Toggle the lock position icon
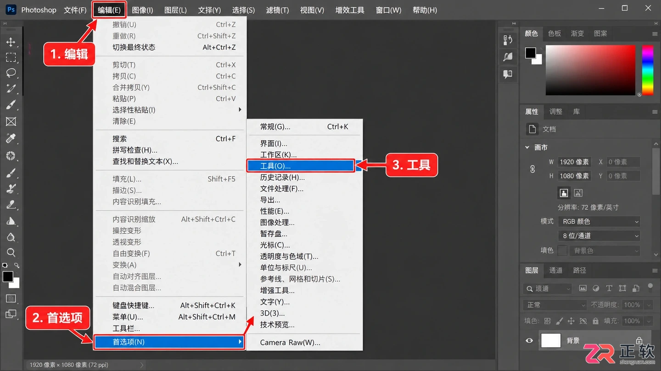 click(571, 321)
